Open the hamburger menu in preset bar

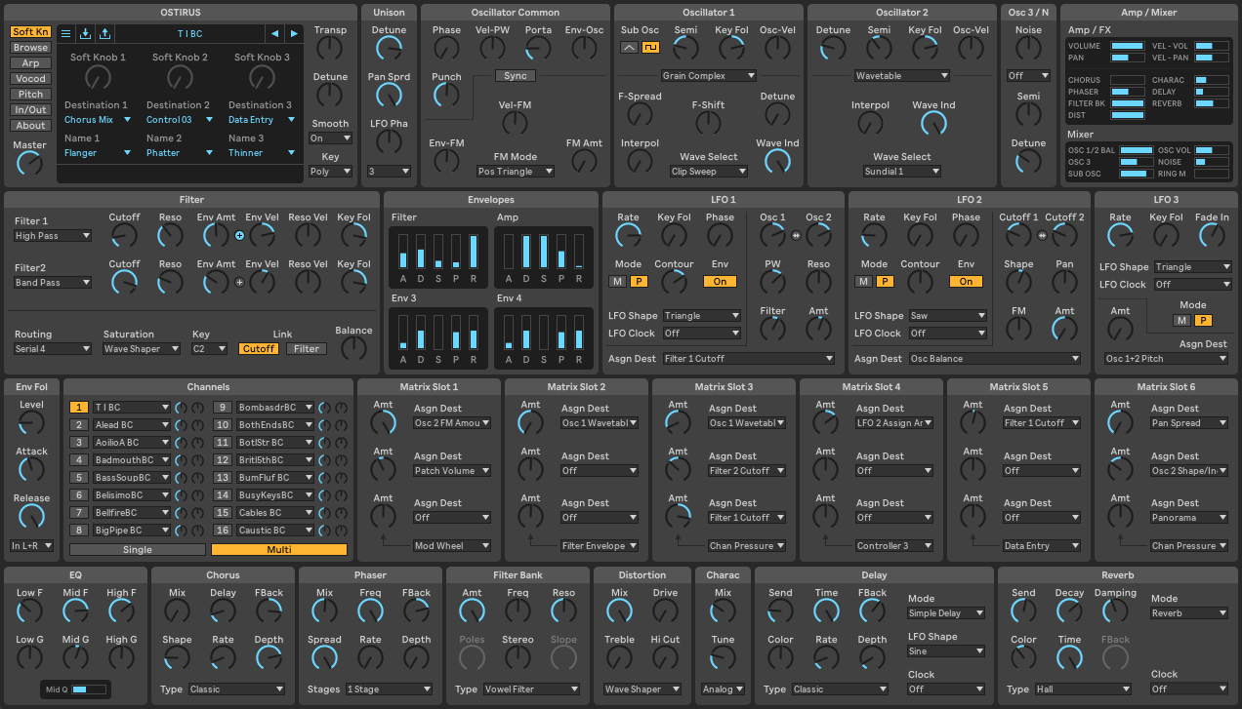coord(66,34)
